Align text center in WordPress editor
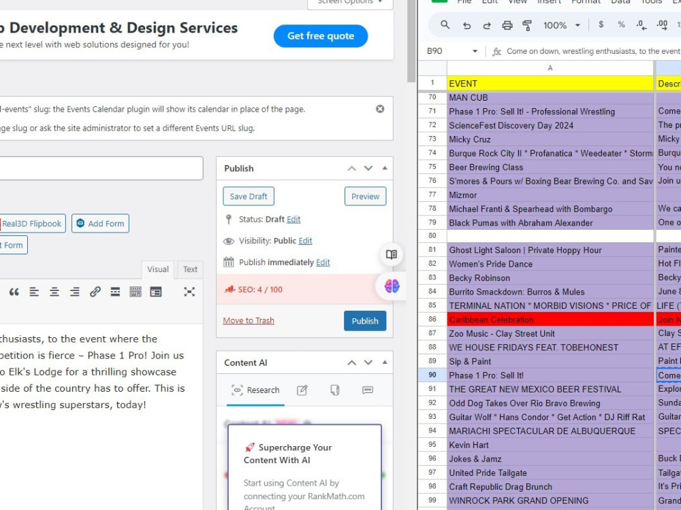681x510 pixels. pos(54,292)
